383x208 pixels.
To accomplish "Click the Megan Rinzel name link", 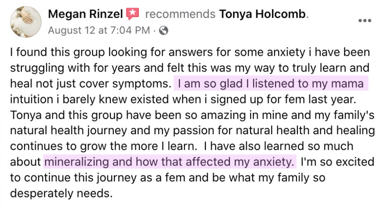I will tap(86, 14).
